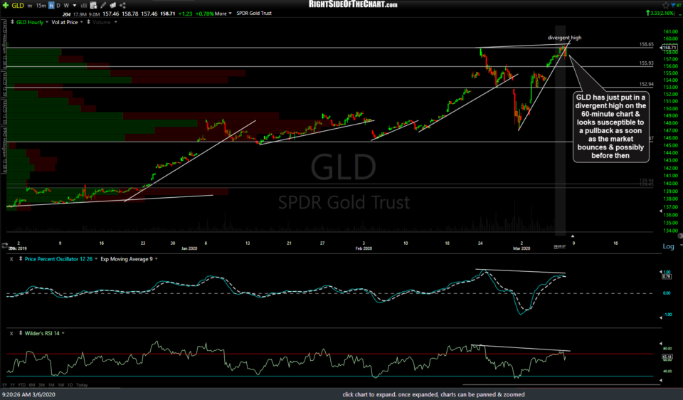Click the SPDR Gold Trust company name
Screen dimensions: 683x400
[x=254, y=14]
